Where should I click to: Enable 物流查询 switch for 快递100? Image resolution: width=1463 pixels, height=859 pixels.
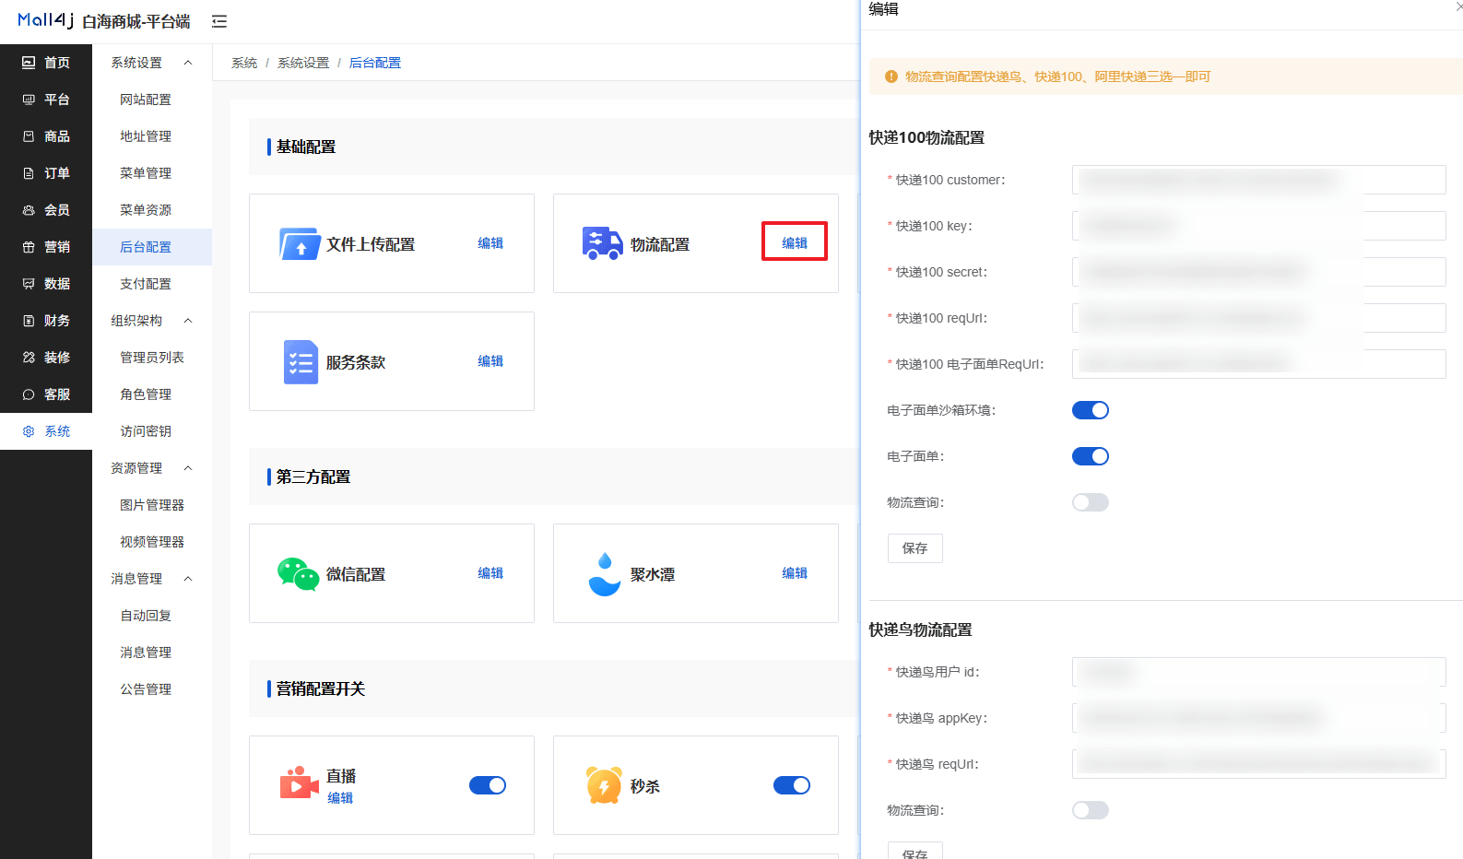pyautogui.click(x=1091, y=502)
